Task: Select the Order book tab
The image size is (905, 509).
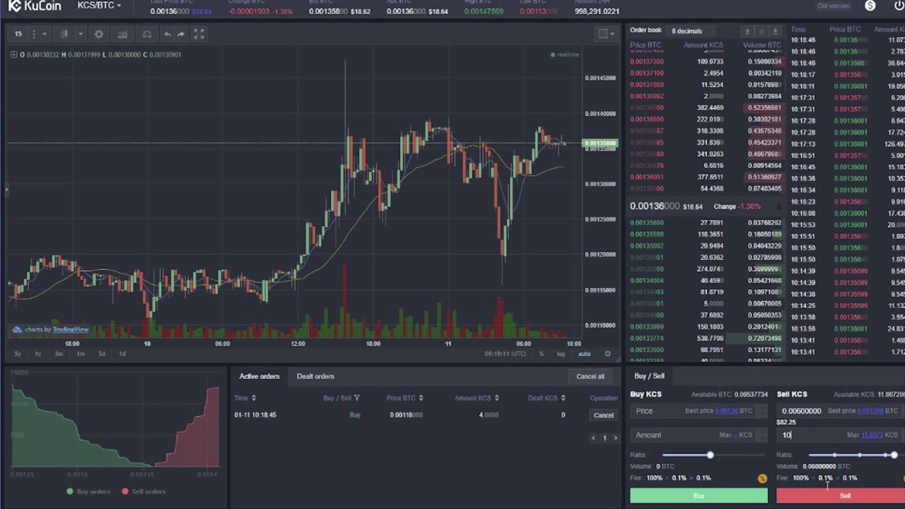Action: [646, 30]
